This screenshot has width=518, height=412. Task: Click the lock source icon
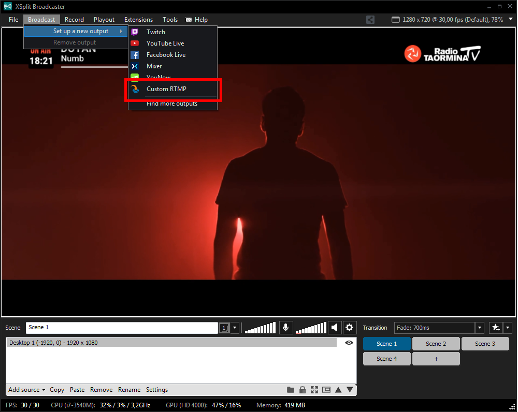(x=303, y=390)
